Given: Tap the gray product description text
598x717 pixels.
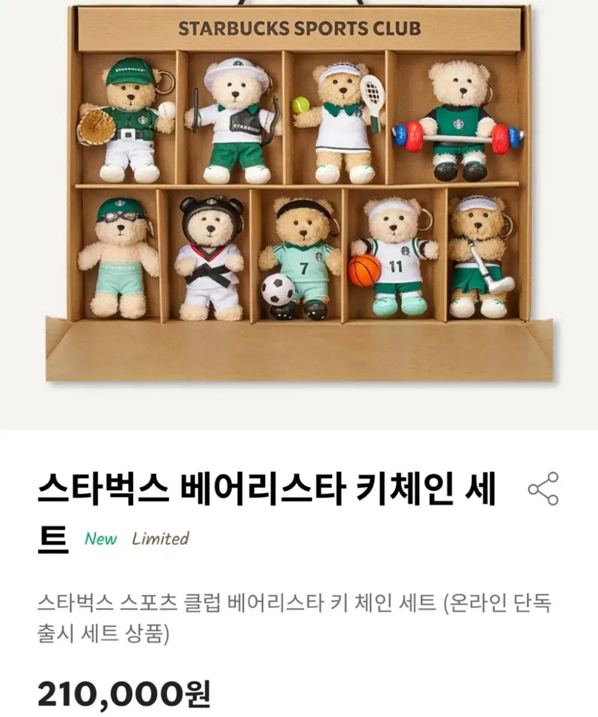Looking at the screenshot, I should [x=294, y=618].
